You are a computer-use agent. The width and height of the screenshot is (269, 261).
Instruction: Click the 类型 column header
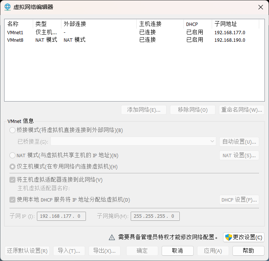(47, 24)
